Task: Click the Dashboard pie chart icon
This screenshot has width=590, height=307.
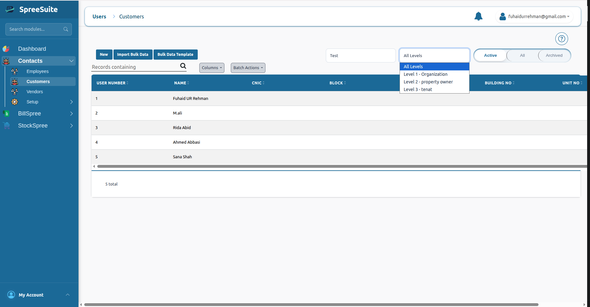Action: tap(6, 49)
